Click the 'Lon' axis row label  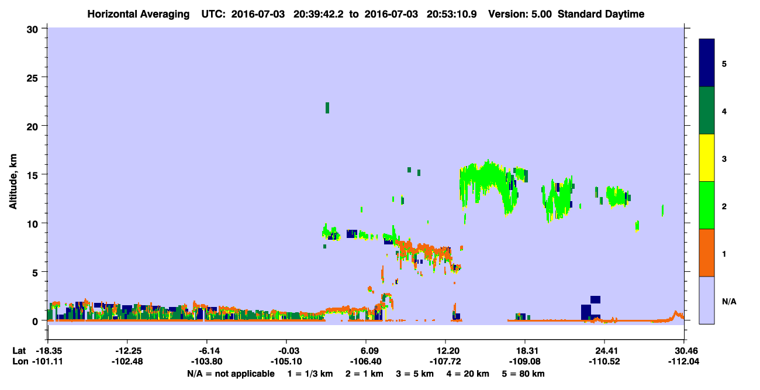(x=19, y=361)
